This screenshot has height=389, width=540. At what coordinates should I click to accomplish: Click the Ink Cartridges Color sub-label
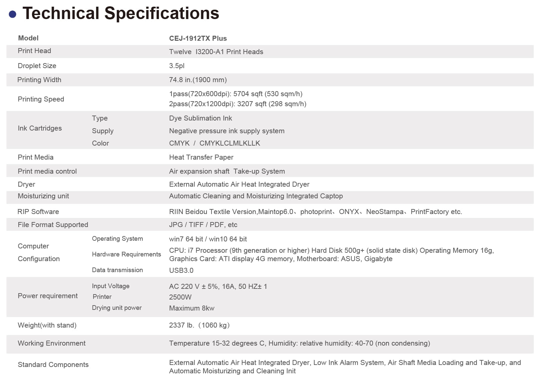coord(100,143)
